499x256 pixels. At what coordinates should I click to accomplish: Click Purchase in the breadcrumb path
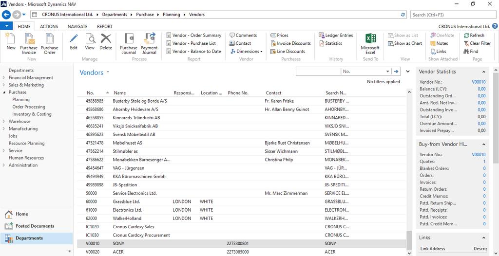pyautogui.click(x=145, y=15)
